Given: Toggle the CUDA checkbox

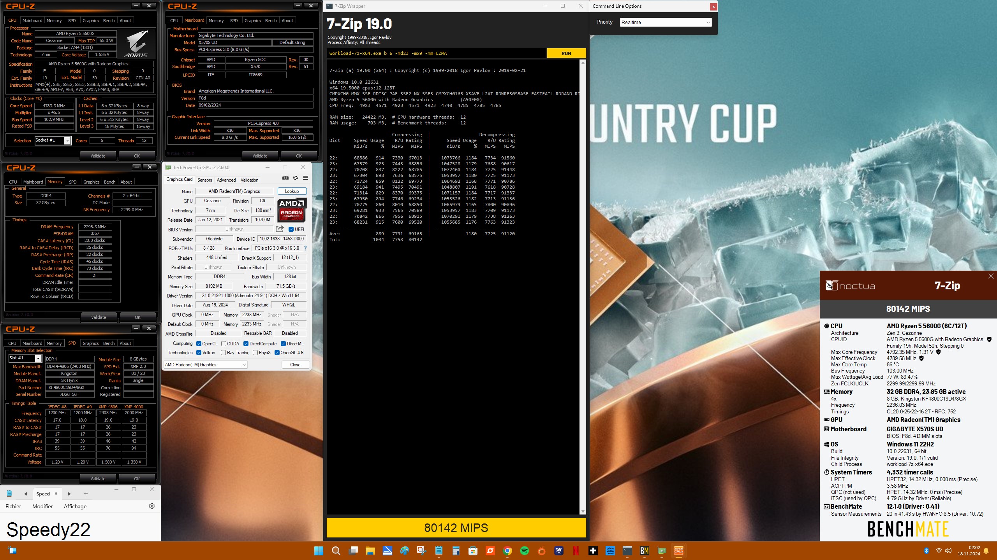Looking at the screenshot, I should point(224,343).
